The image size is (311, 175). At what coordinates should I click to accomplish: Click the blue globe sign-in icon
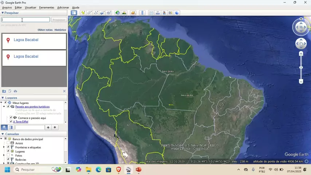pyautogui.click(x=177, y=13)
